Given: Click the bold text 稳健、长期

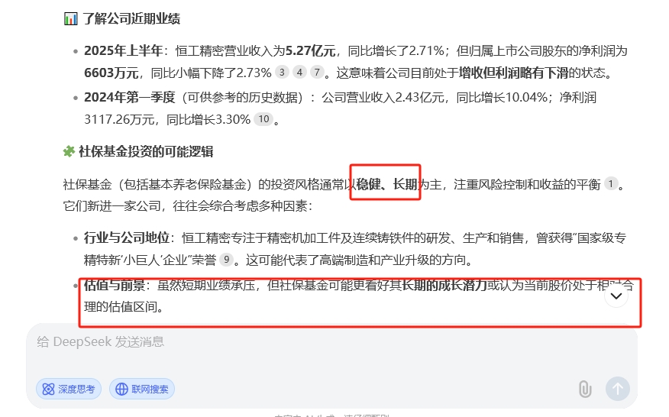Looking at the screenshot, I should point(386,184).
